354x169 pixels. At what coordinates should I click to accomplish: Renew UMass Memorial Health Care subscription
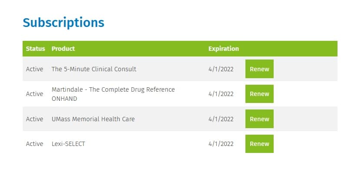click(259, 119)
